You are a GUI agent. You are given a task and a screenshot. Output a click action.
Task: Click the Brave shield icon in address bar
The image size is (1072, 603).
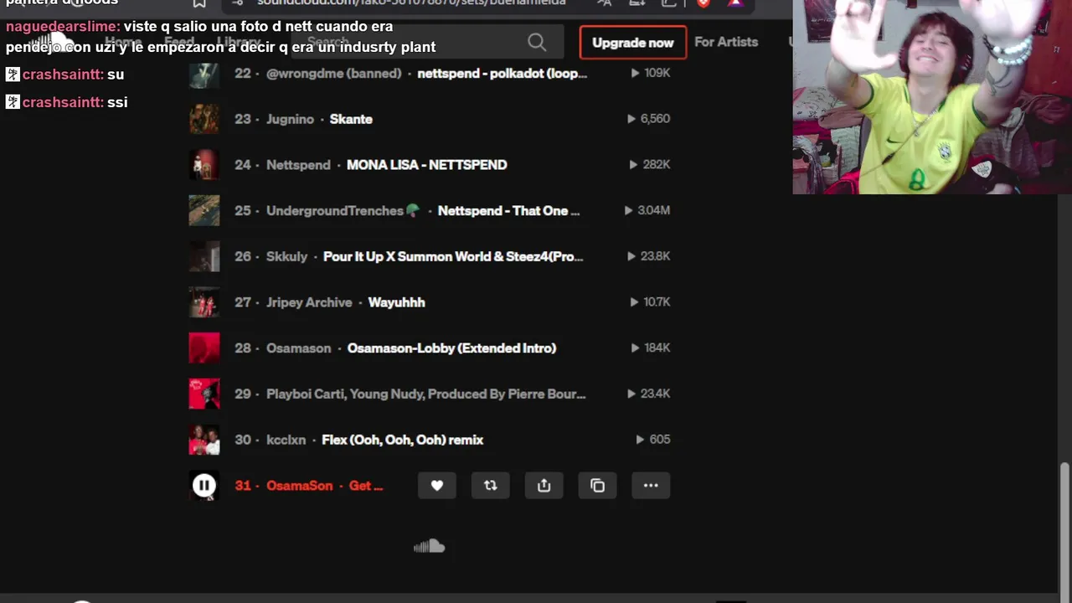pos(703,3)
